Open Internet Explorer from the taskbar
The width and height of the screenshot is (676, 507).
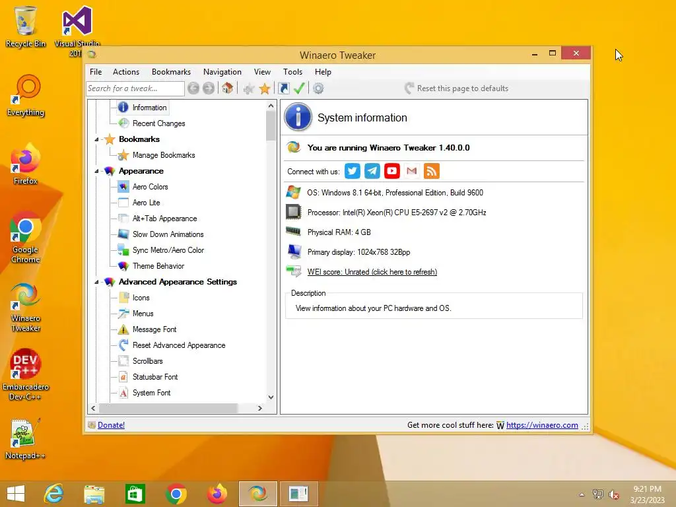(x=54, y=494)
